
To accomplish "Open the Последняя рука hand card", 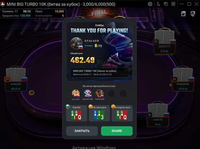I will [122, 113].
